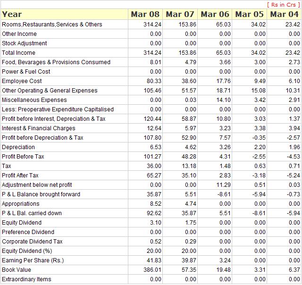Click the Mar 05 column header
The image size is (302, 285).
point(249,14)
